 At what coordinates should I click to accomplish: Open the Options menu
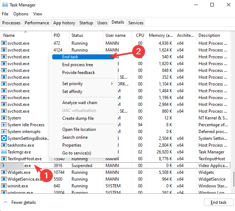pos(21,14)
